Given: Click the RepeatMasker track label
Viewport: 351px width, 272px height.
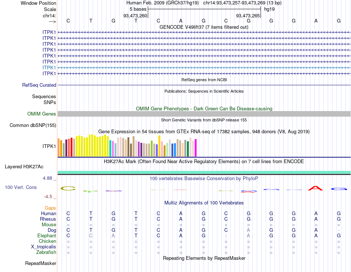Looking at the screenshot, I should pyautogui.click(x=41, y=263).
